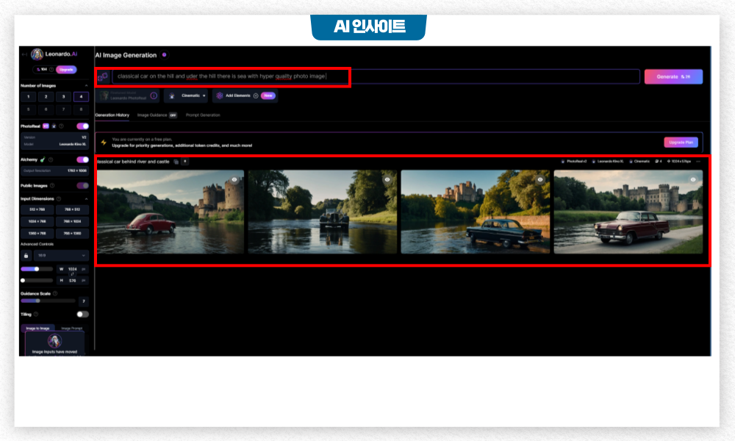Switch to the Image Guidance tab
Screen dimensions: 735x441
[157, 115]
